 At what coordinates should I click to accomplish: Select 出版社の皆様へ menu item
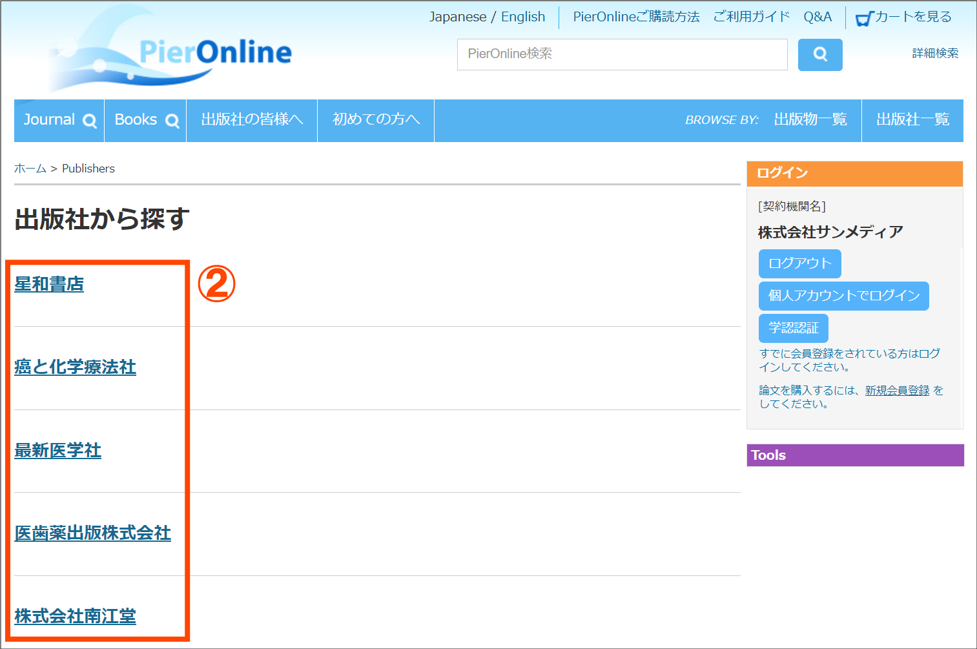coord(252,120)
